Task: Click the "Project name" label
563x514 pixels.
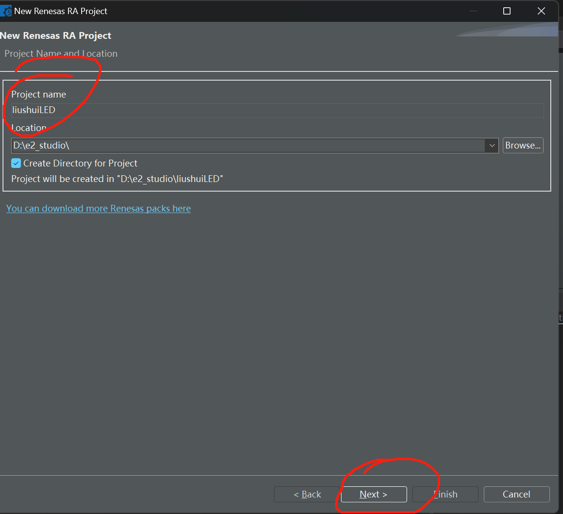Action: click(39, 94)
